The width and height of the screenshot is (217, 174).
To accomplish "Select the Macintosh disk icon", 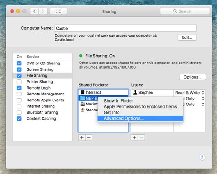I will click(x=82, y=104).
